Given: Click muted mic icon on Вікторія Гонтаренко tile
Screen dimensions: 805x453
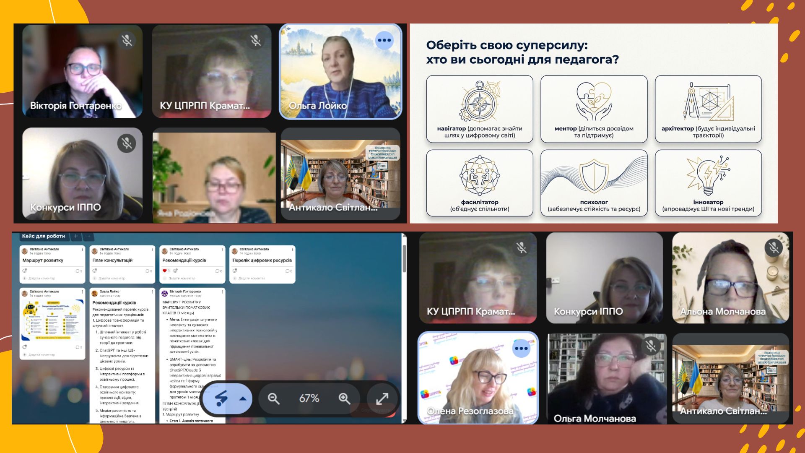Looking at the screenshot, I should (x=127, y=40).
